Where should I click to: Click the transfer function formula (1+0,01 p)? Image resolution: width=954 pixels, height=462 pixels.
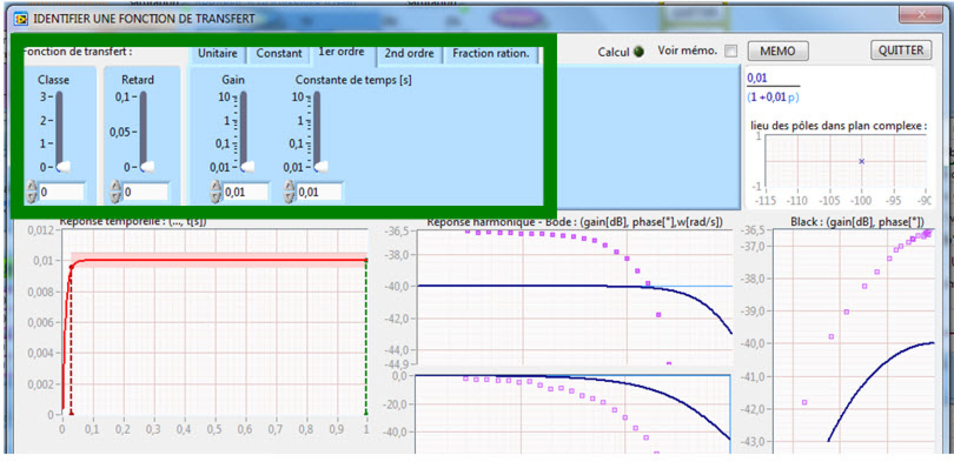(773, 97)
